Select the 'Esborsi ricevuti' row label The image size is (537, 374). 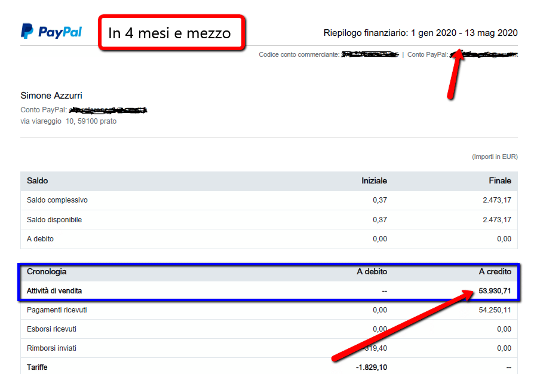51,329
